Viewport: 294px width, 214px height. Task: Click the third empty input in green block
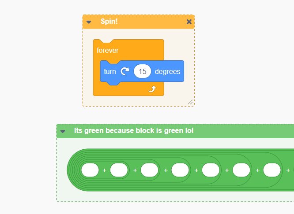pyautogui.click(x=150, y=170)
